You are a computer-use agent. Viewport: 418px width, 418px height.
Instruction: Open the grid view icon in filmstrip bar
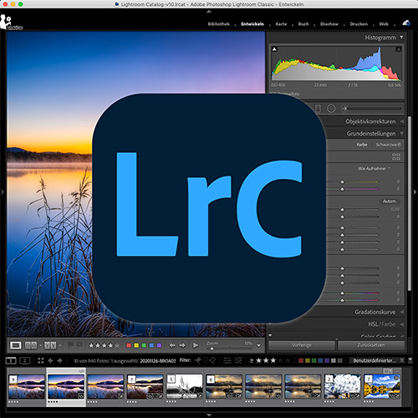(41, 360)
